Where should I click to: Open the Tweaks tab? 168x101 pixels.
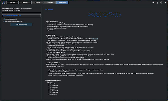pyautogui.click(x=25, y=3)
